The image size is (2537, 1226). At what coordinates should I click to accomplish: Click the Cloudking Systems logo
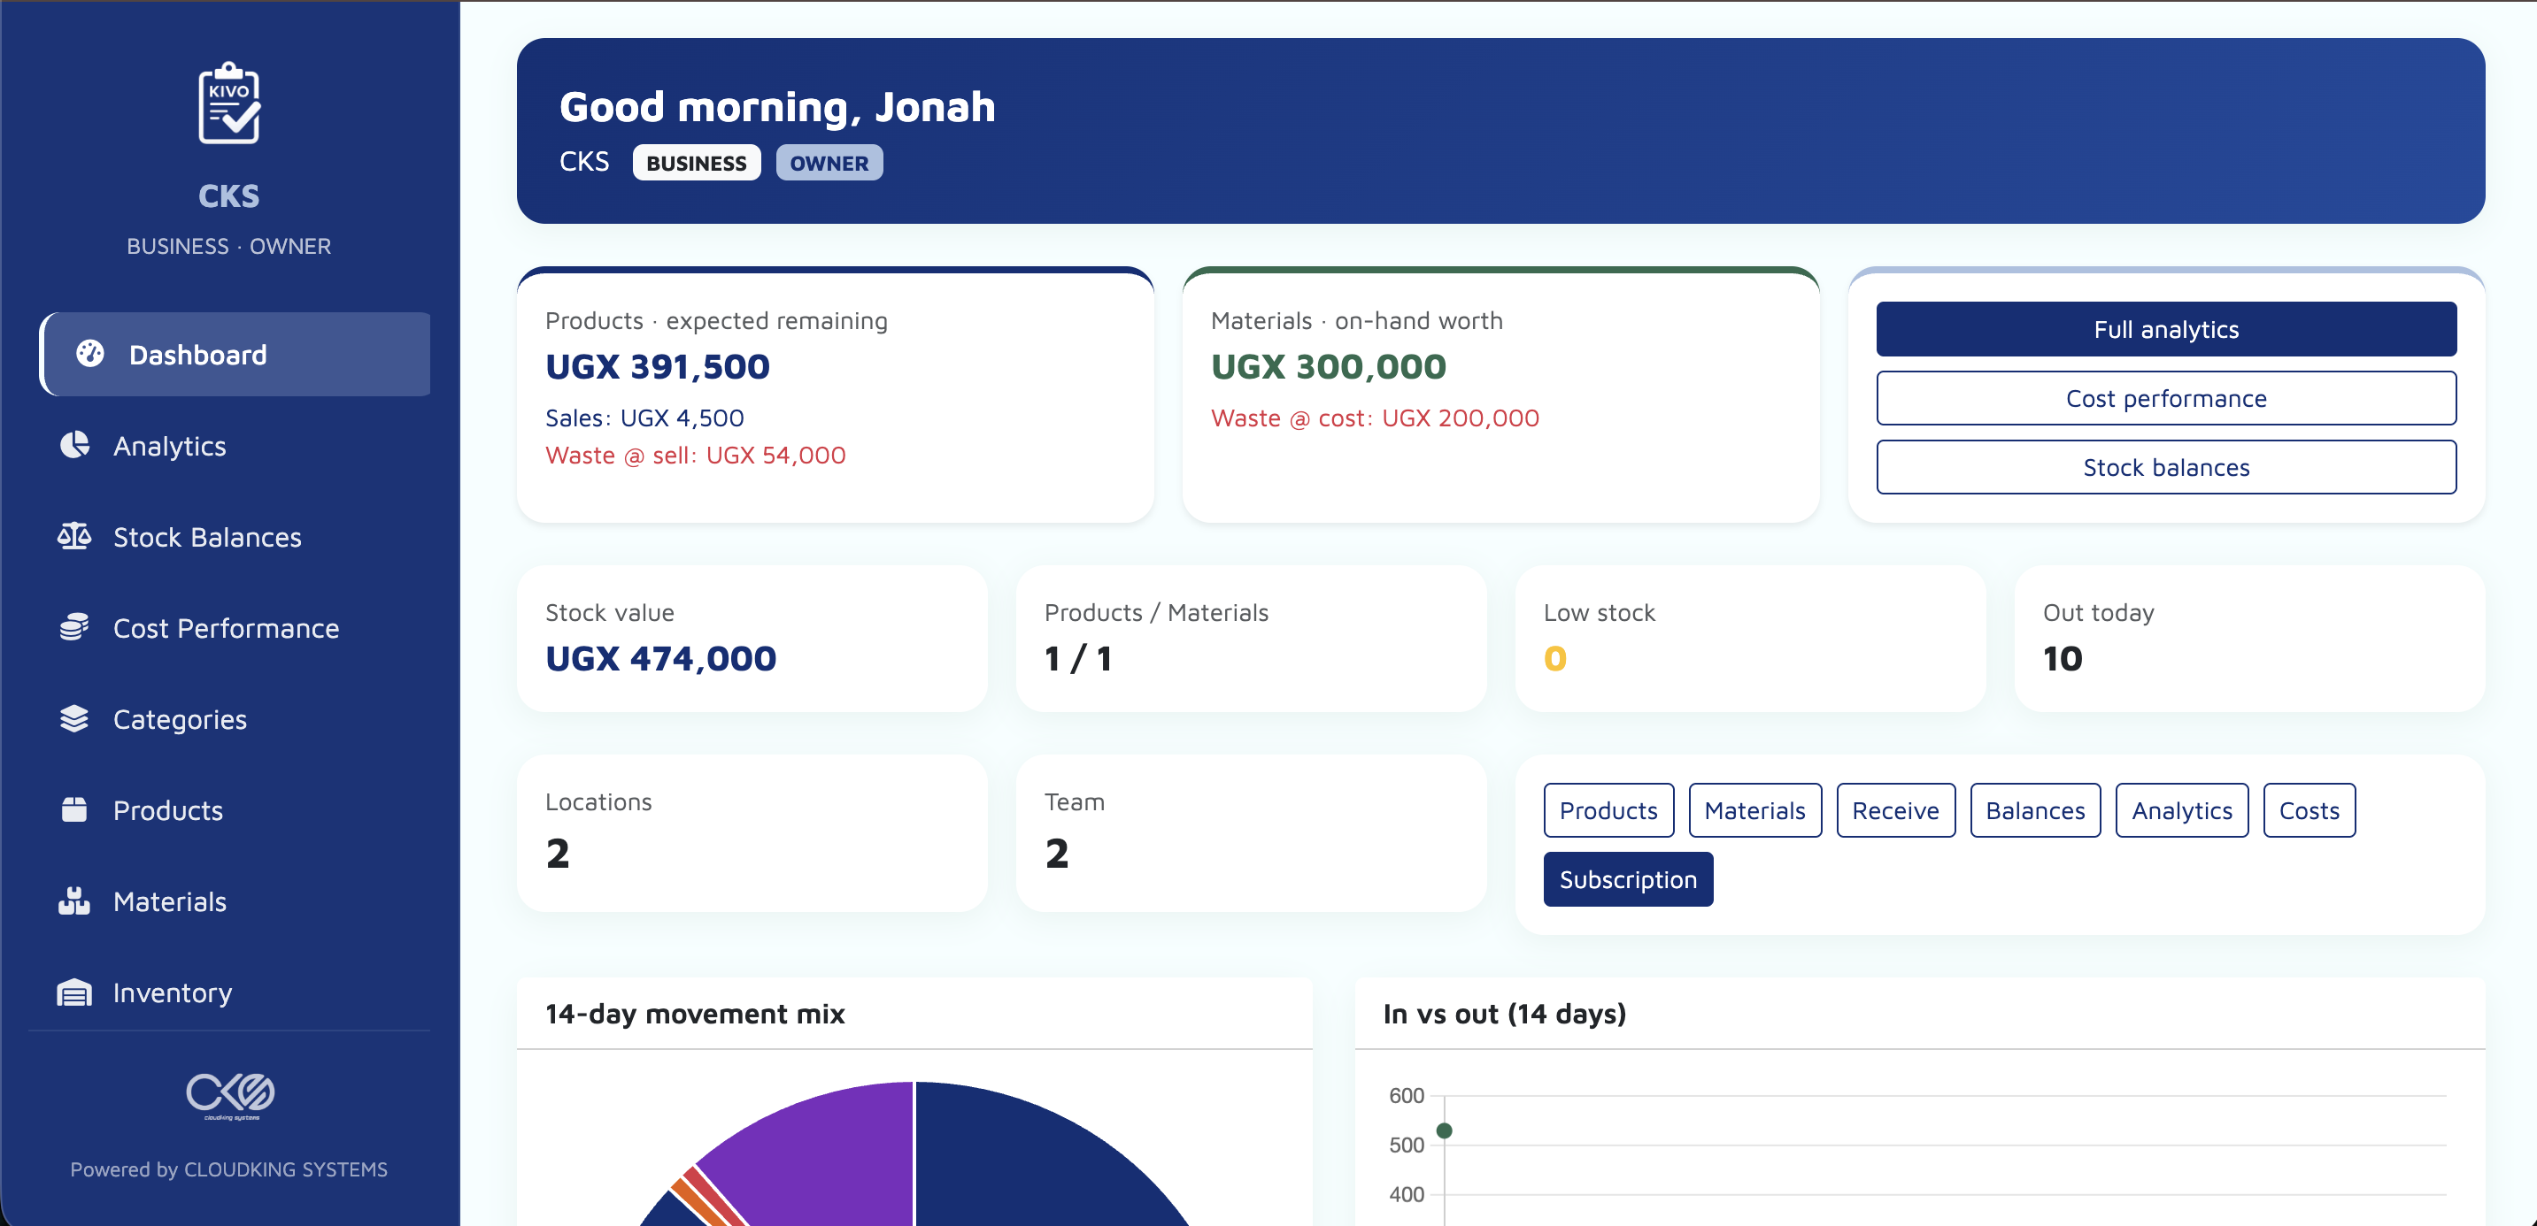coord(229,1095)
